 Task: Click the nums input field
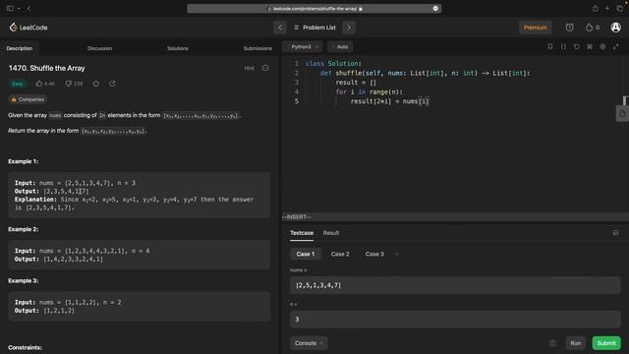[455, 285]
